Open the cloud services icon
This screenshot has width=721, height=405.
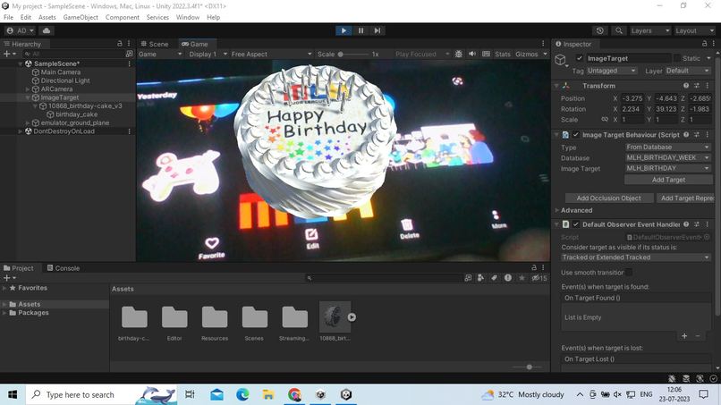click(47, 30)
